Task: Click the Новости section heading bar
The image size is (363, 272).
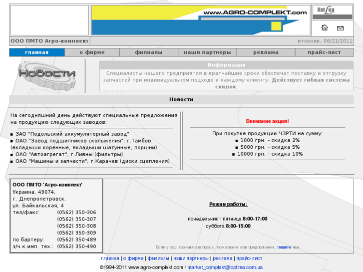Action: pyautogui.click(x=181, y=99)
